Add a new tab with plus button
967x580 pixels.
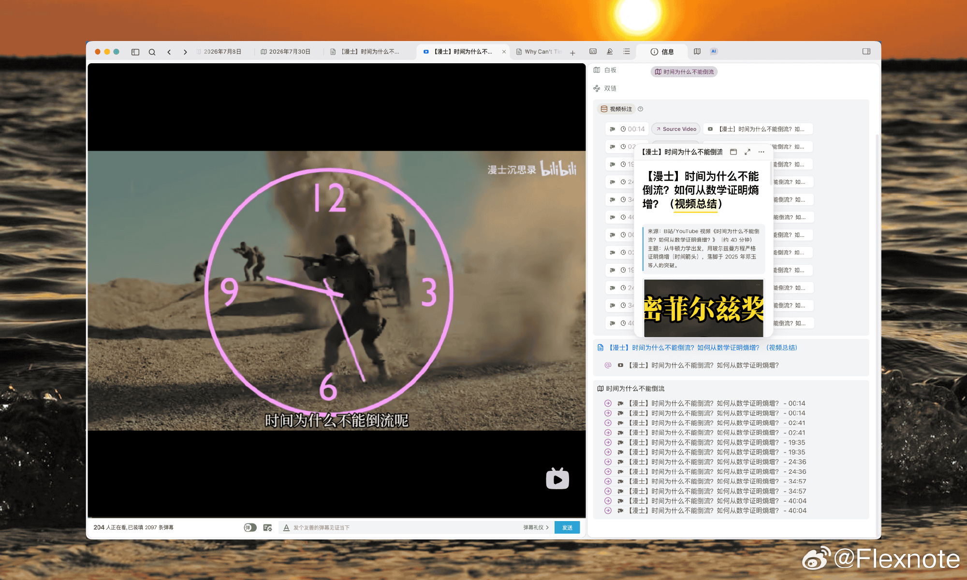[572, 52]
